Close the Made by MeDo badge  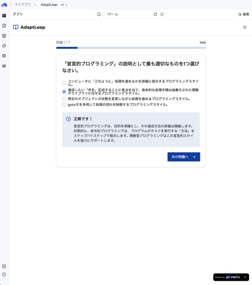[x=245, y=277]
